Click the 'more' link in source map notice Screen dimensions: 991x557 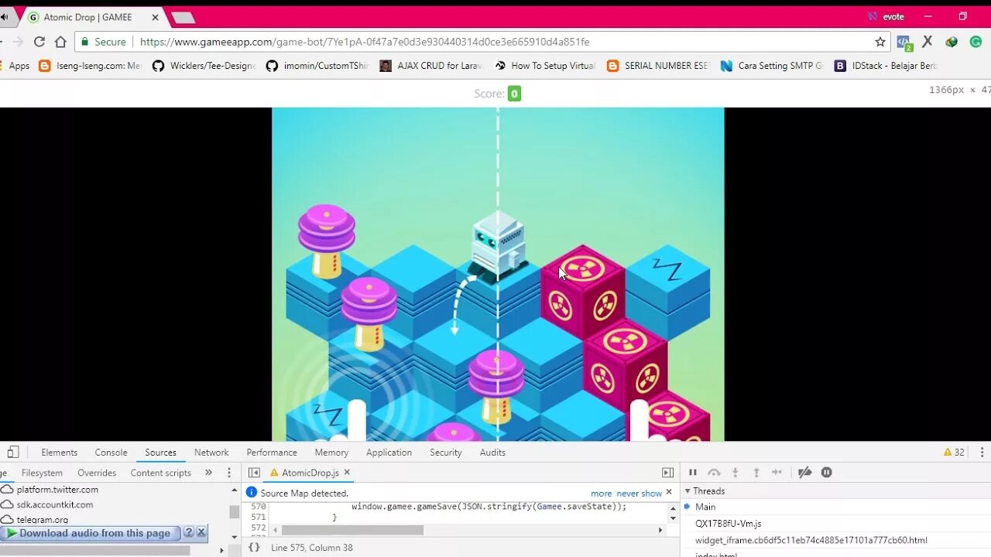pos(601,493)
